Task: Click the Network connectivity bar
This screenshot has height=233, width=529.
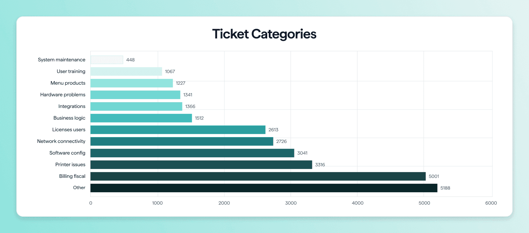Action: (182, 141)
